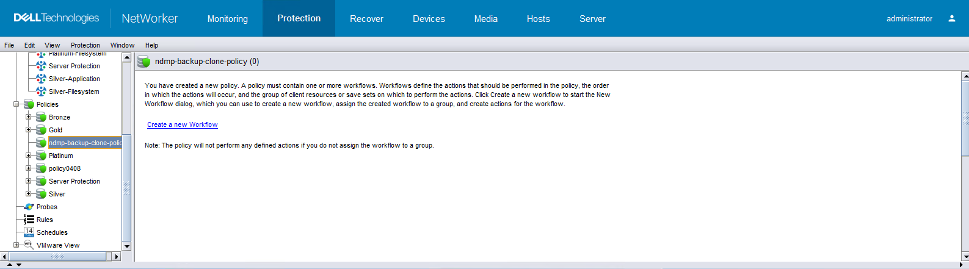Click the Silver-Filesystem group icon
This screenshot has height=269, width=969.
click(41, 91)
